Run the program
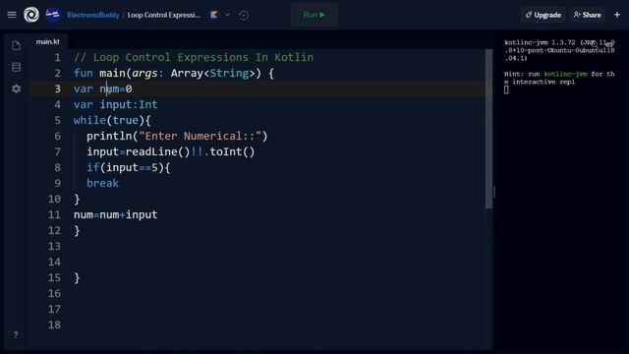 click(314, 15)
